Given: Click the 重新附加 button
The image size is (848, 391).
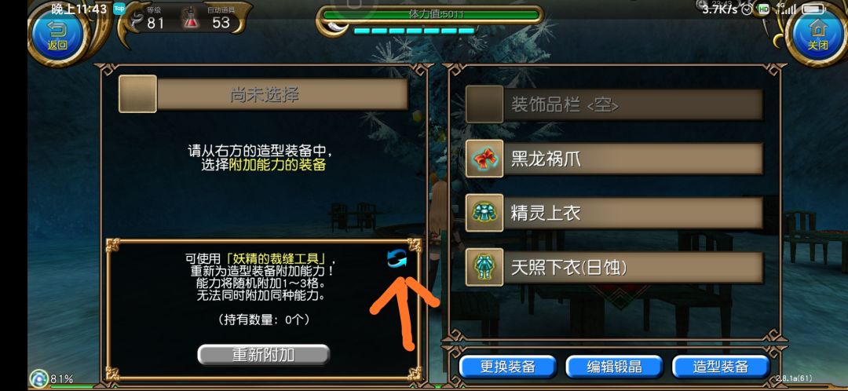Looking at the screenshot, I should click(x=263, y=355).
